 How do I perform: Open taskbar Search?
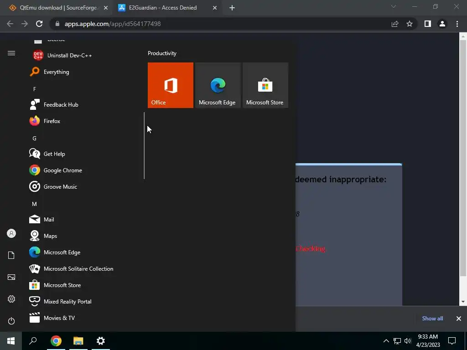point(33,341)
